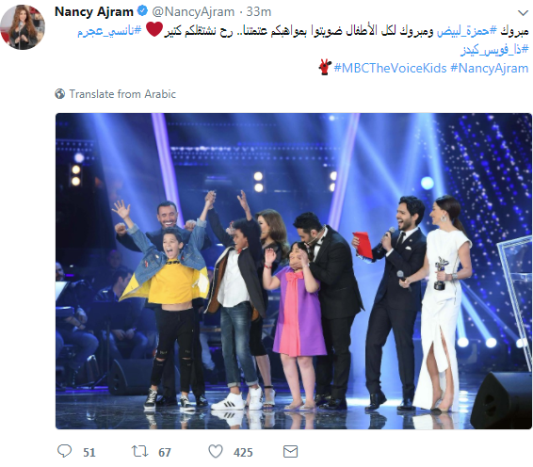
Task: Click the retweet count 67
Action: click(x=165, y=452)
